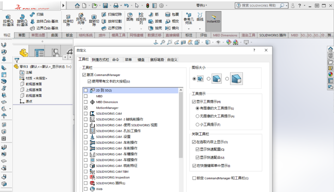
Task: Enable the SOLIDWORKS Inspection toolbar checkbox
Action: click(x=86, y=177)
